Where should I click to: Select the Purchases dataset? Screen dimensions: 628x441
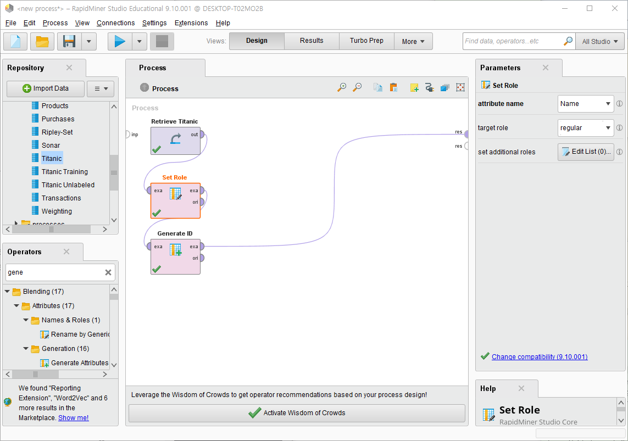[58, 119]
